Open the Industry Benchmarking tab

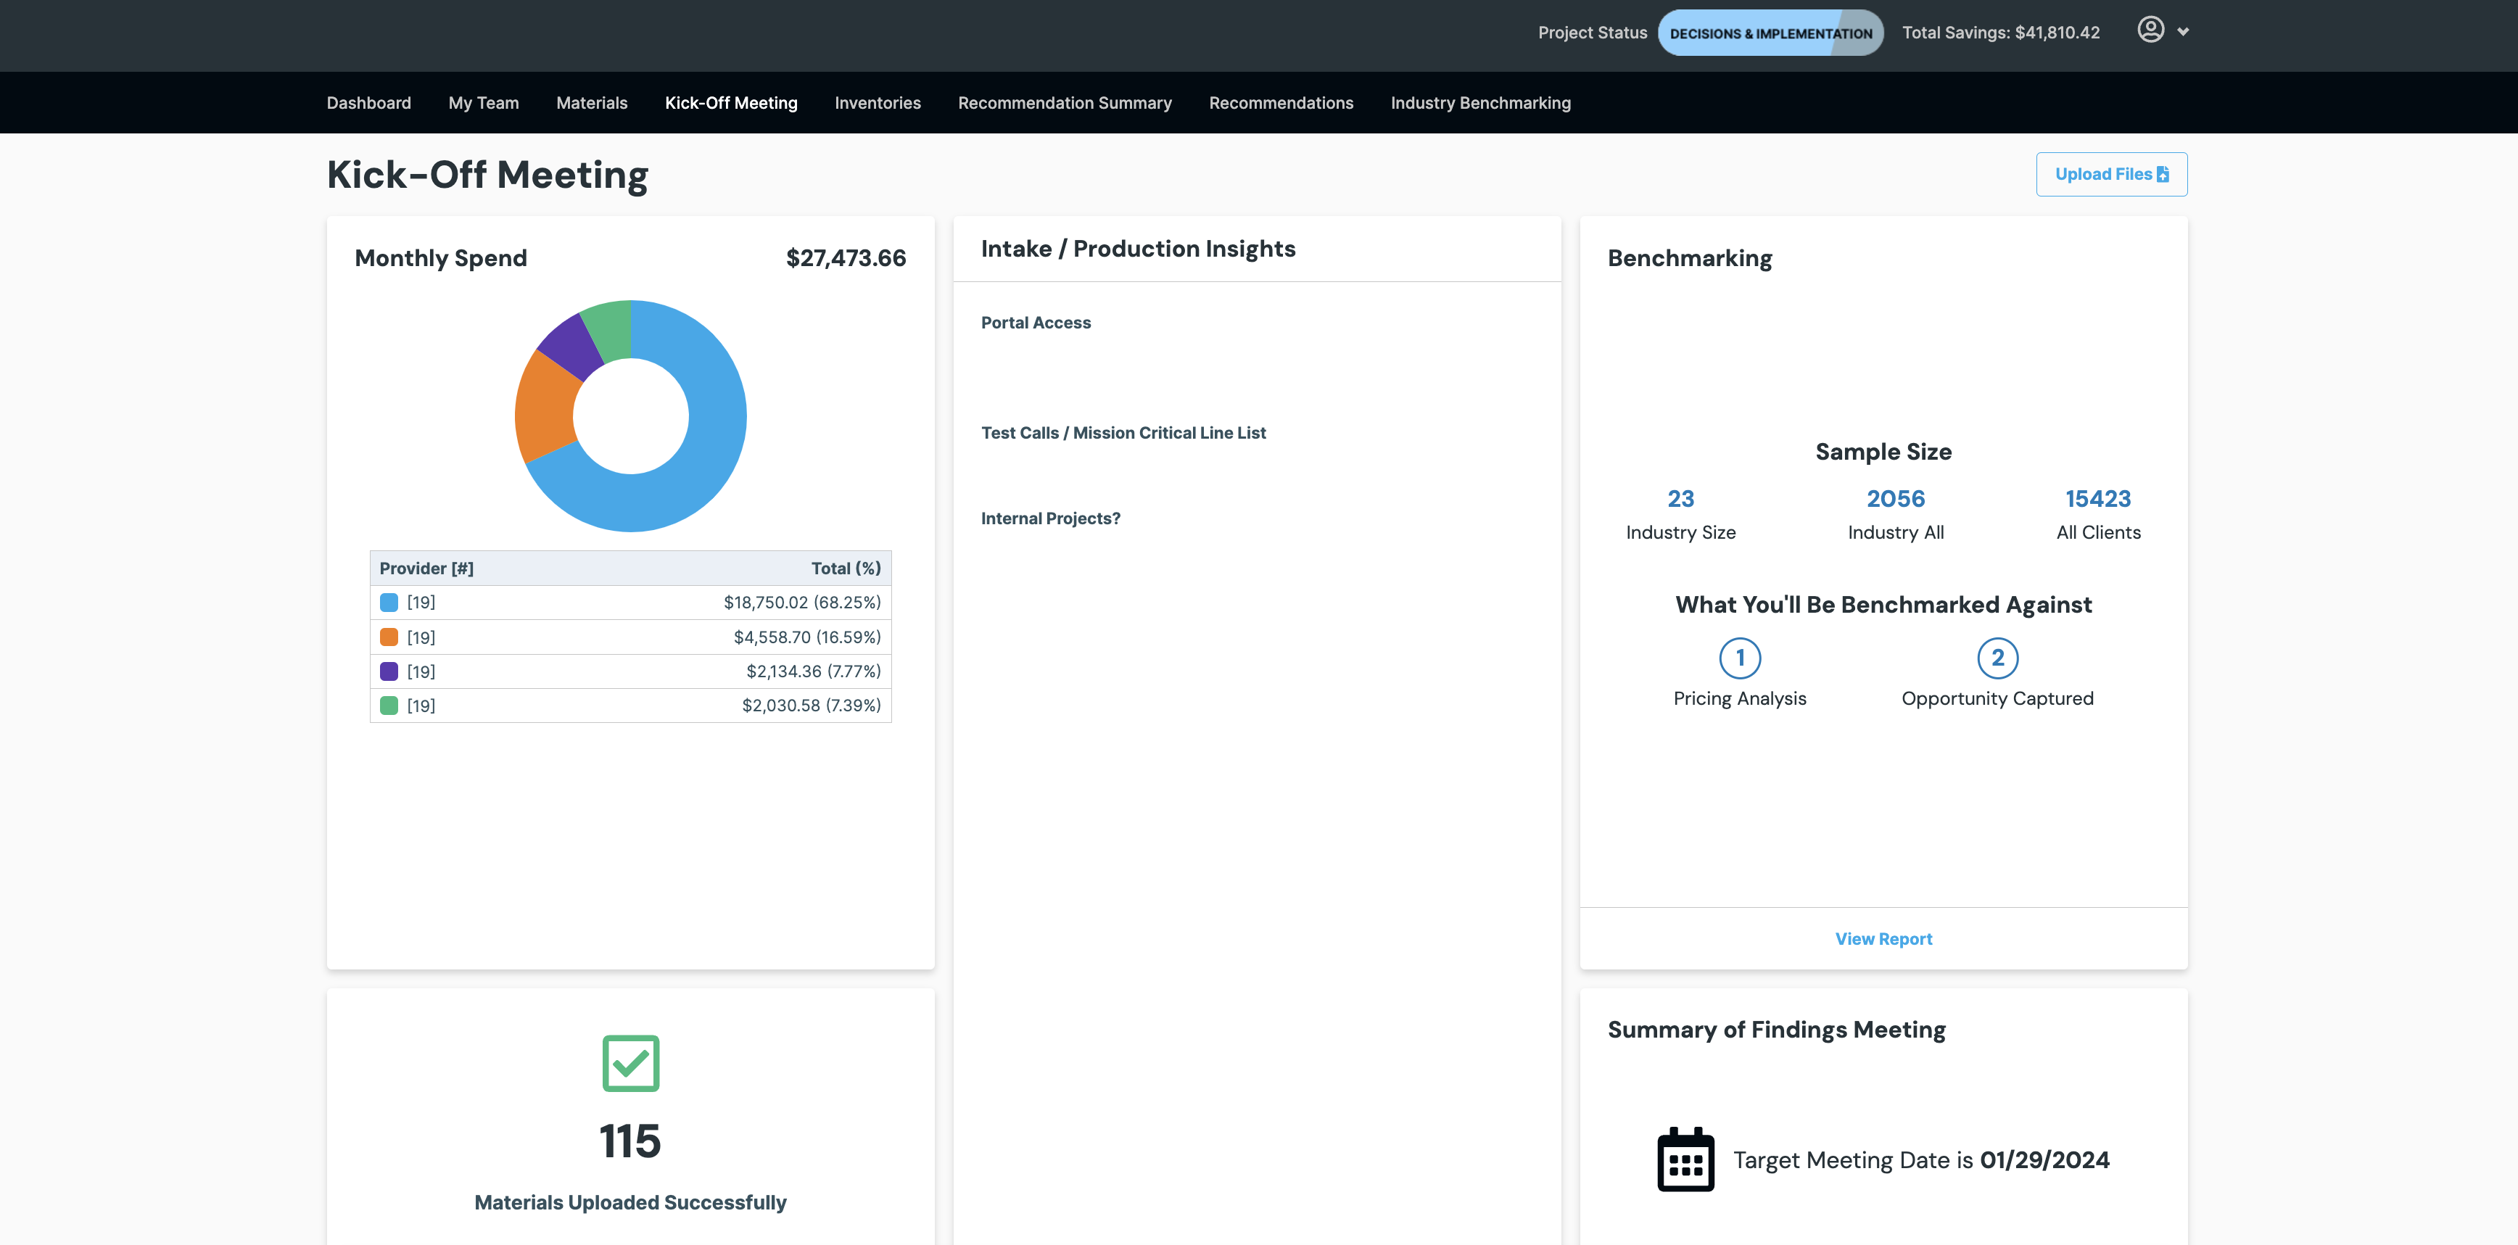1480,103
